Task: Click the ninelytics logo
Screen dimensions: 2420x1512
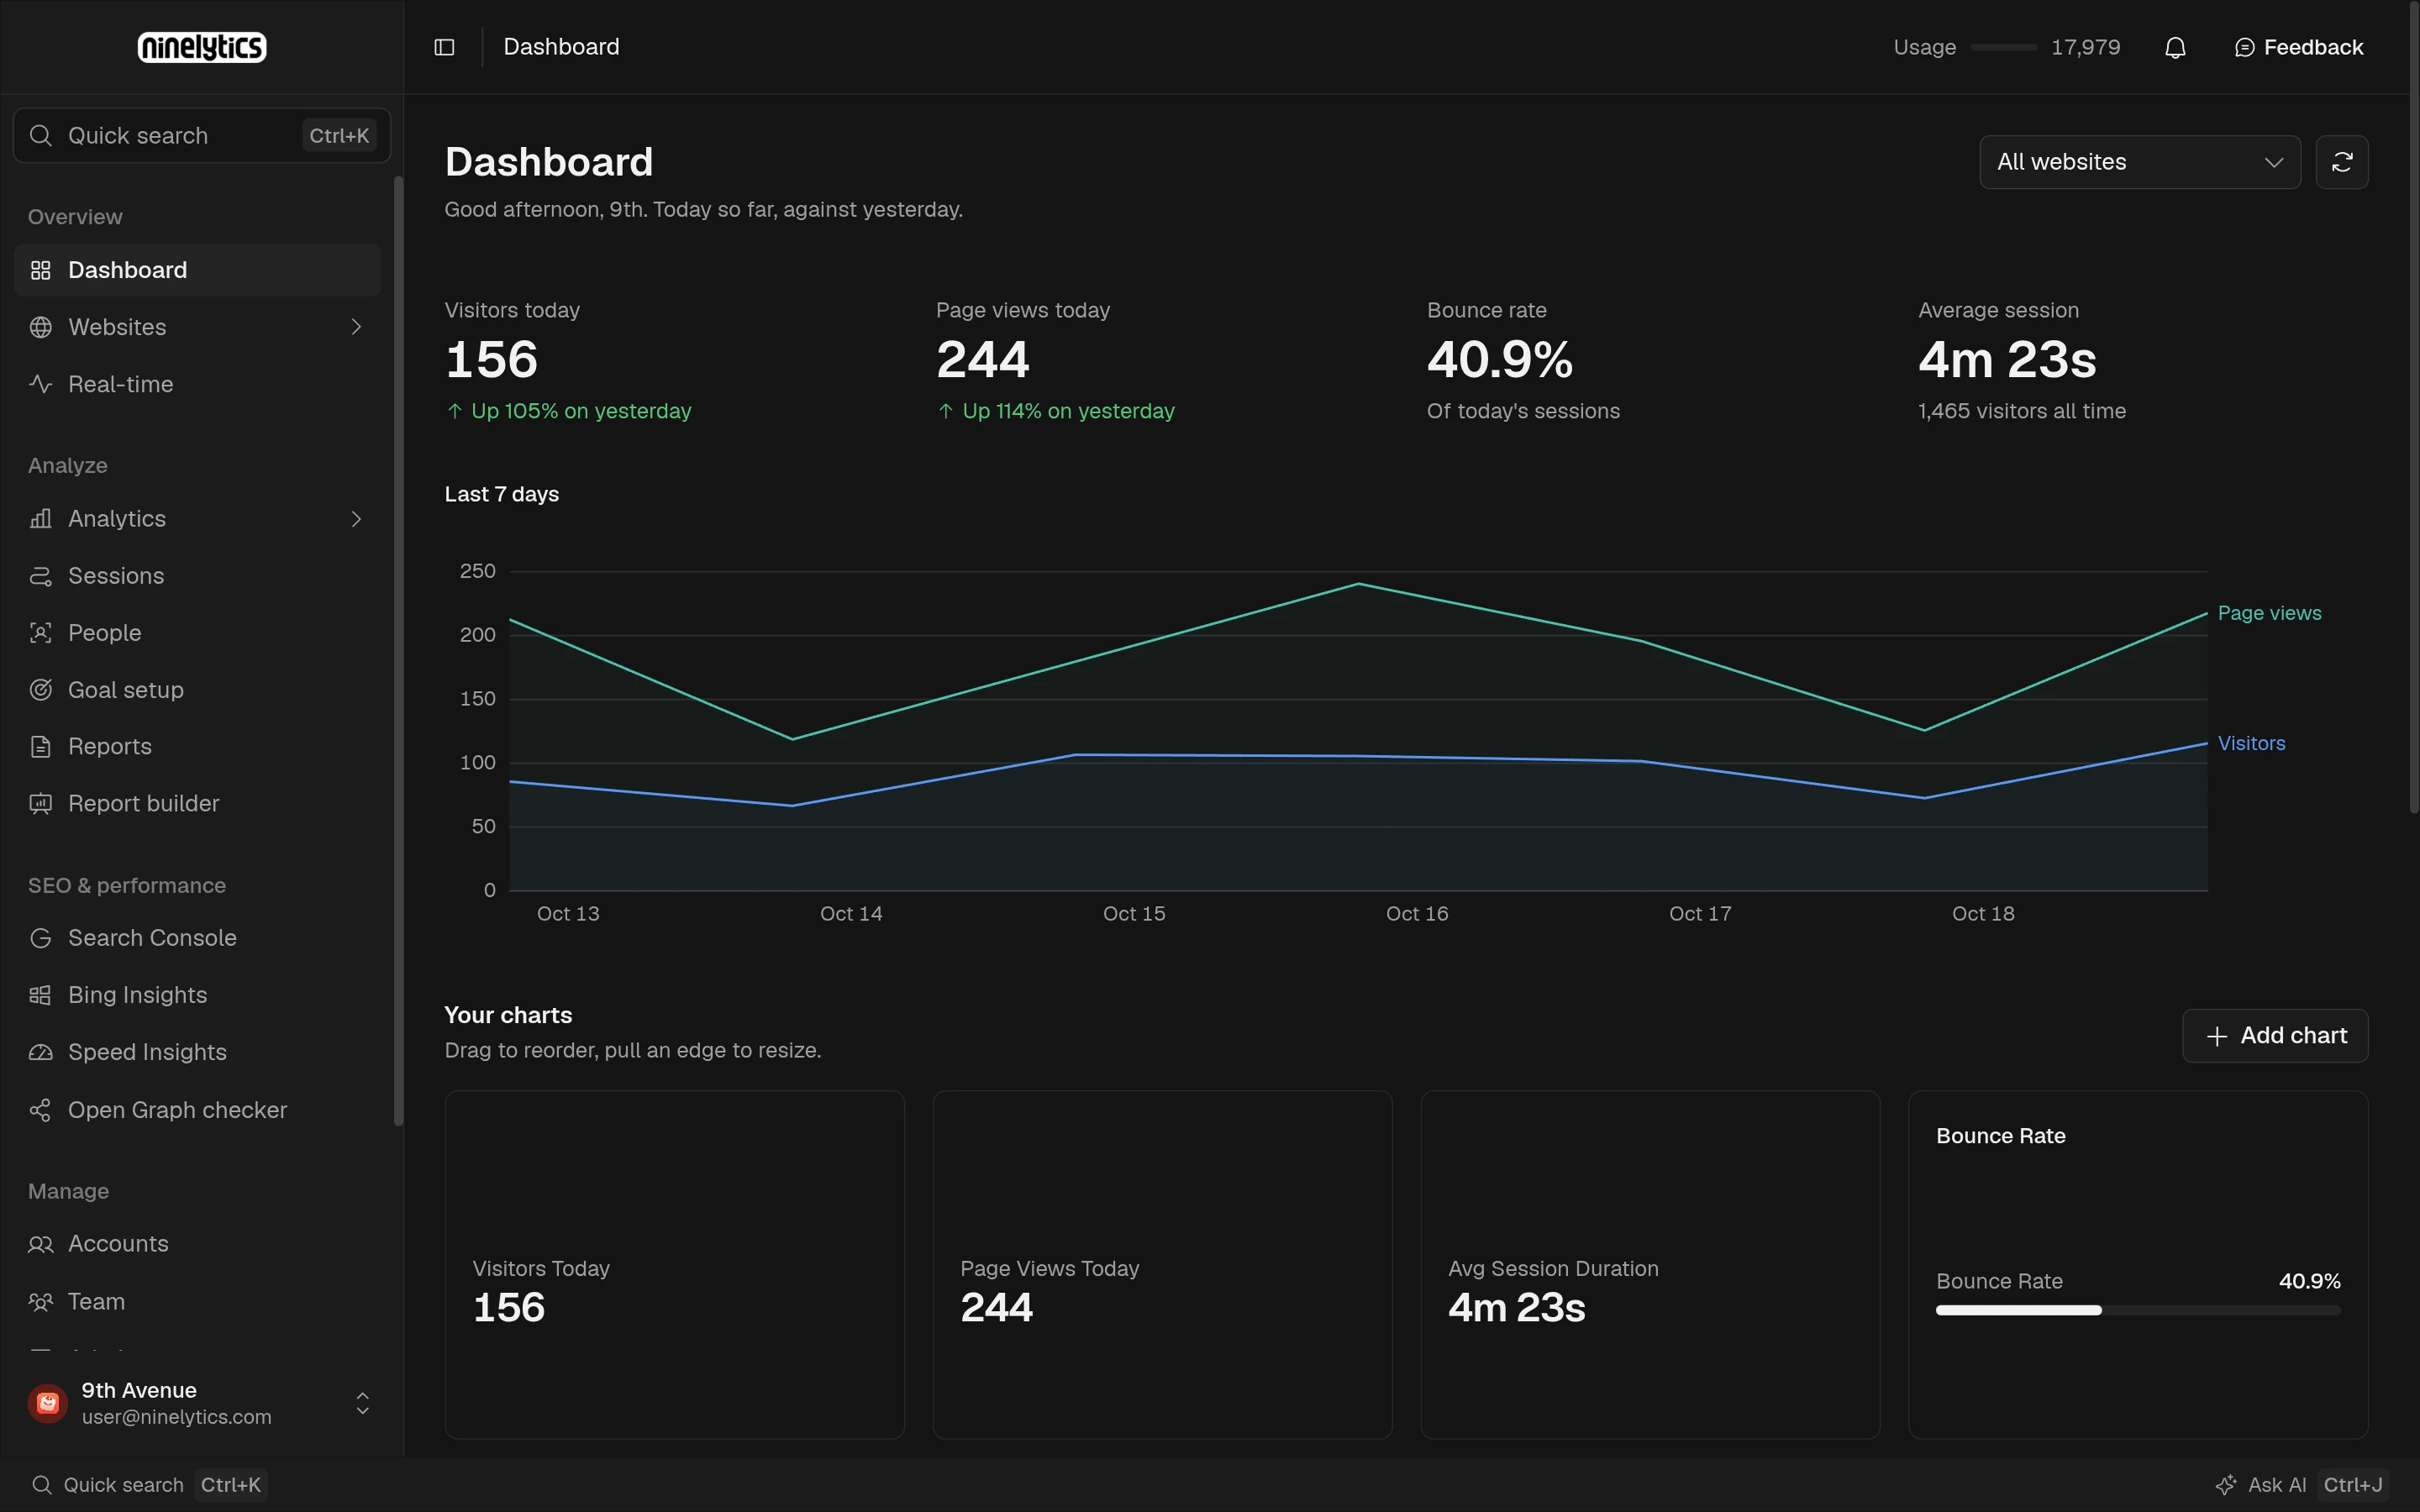Action: pyautogui.click(x=202, y=47)
